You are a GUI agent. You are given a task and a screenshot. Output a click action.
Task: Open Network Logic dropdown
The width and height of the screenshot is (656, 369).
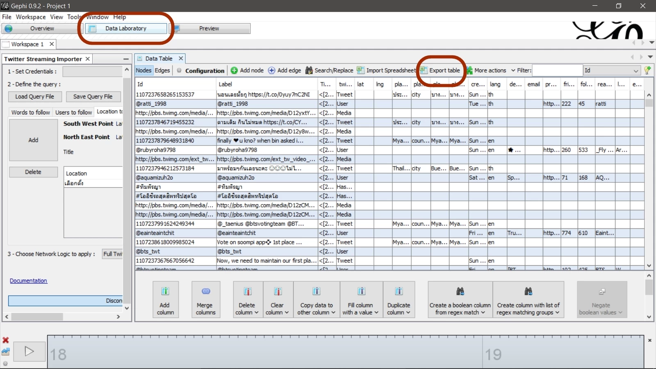113,254
